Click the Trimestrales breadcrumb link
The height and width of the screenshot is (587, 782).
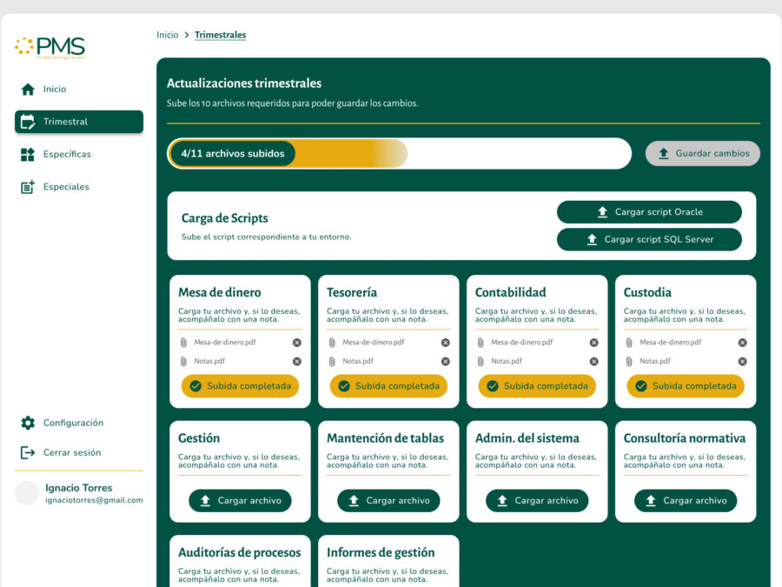pos(220,35)
